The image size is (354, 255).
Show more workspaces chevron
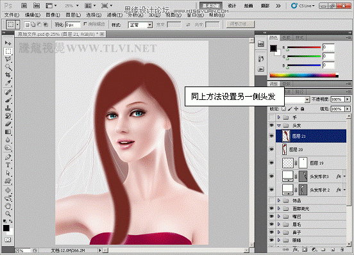pos(278,6)
